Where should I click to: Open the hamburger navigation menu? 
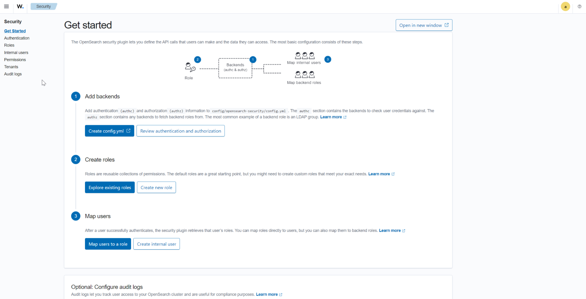[x=6, y=6]
